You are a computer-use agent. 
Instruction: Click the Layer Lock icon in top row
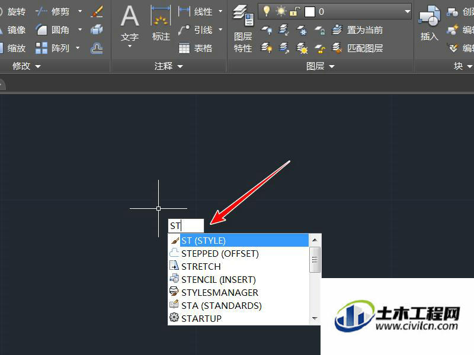click(x=319, y=30)
